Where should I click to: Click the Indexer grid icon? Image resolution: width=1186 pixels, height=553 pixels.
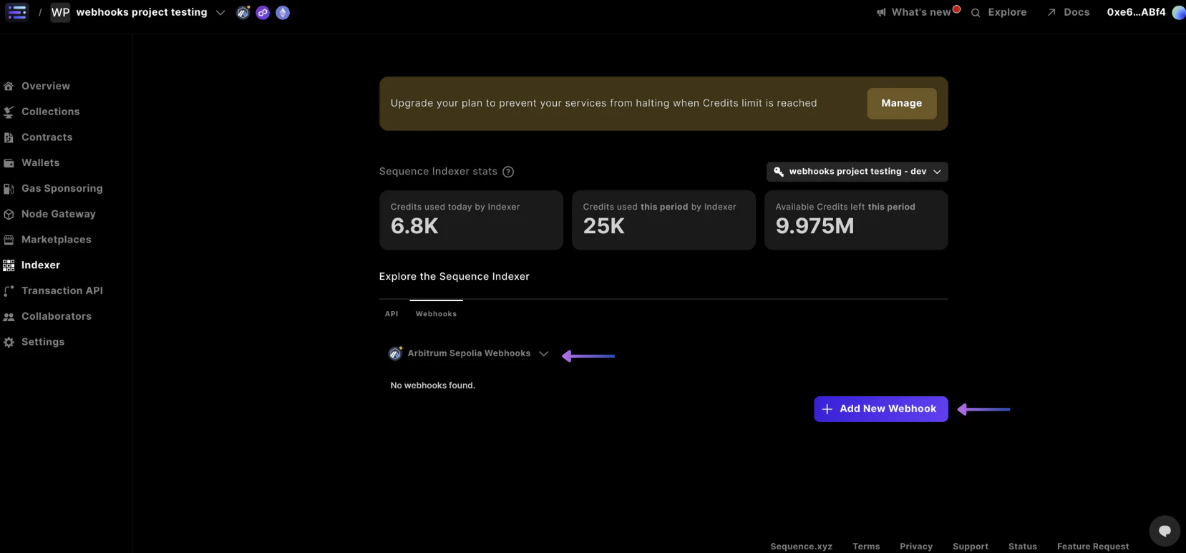tap(9, 265)
